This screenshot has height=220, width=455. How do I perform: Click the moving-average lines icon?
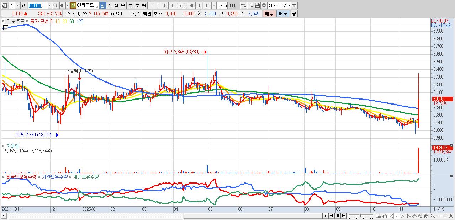point(402,216)
